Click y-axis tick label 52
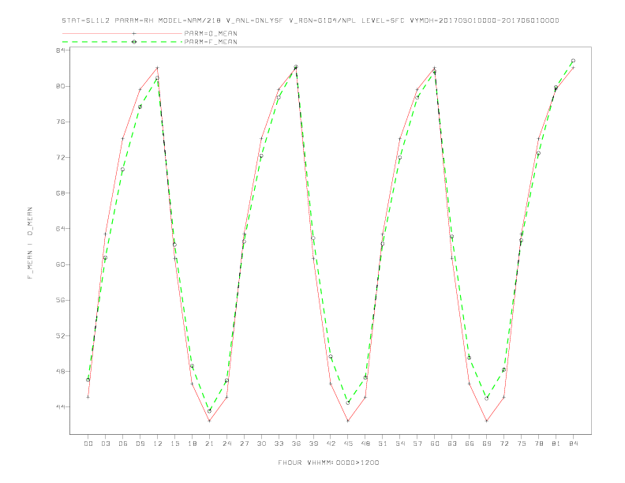Viewport: 625px width, 483px height. point(60,335)
